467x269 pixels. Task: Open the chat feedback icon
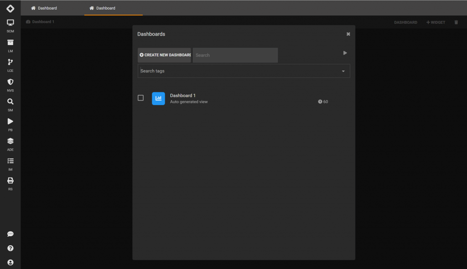[10, 234]
